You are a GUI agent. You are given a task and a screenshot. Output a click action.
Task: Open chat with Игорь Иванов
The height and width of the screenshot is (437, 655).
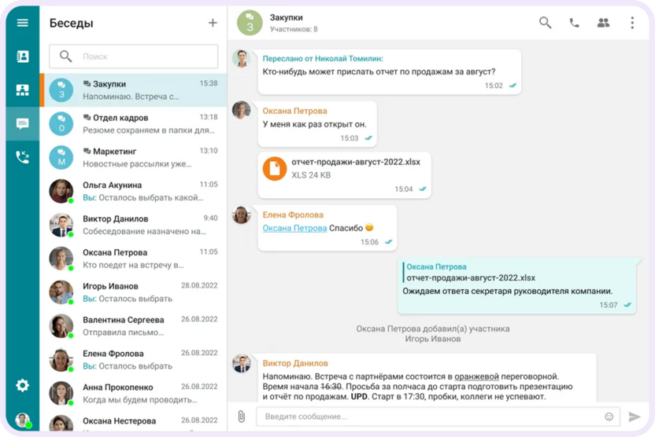click(134, 292)
